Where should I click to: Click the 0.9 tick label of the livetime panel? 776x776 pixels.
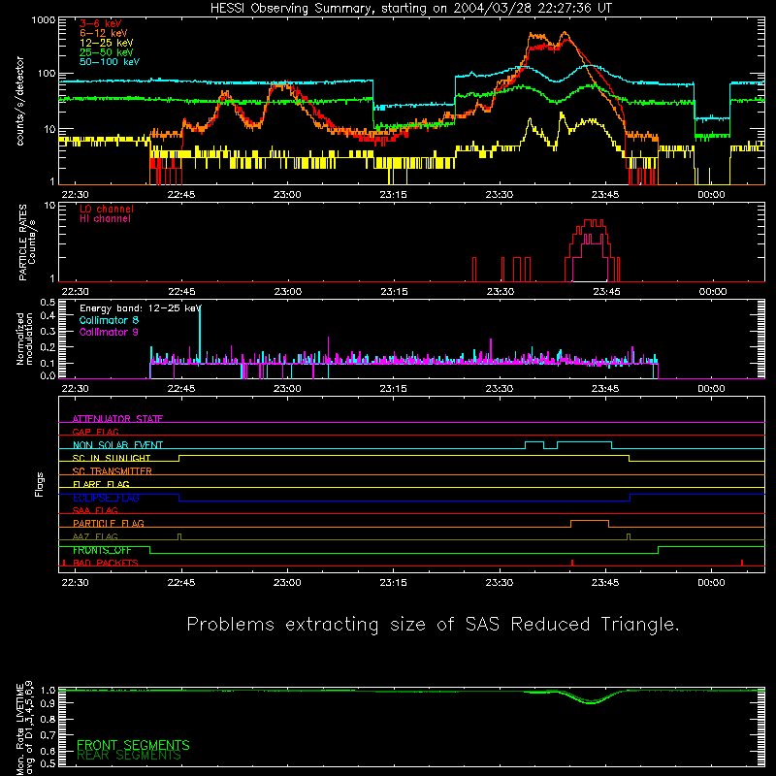tap(48, 703)
